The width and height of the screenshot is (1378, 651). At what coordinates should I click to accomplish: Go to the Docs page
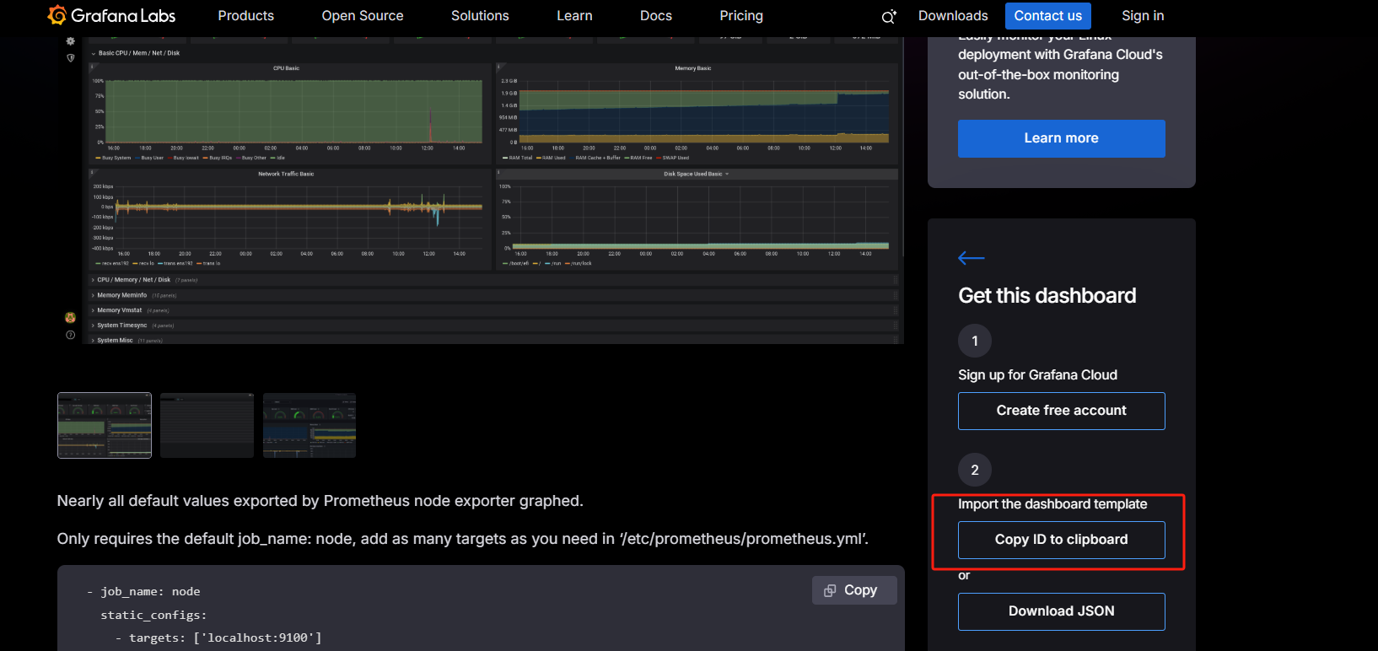coord(656,15)
